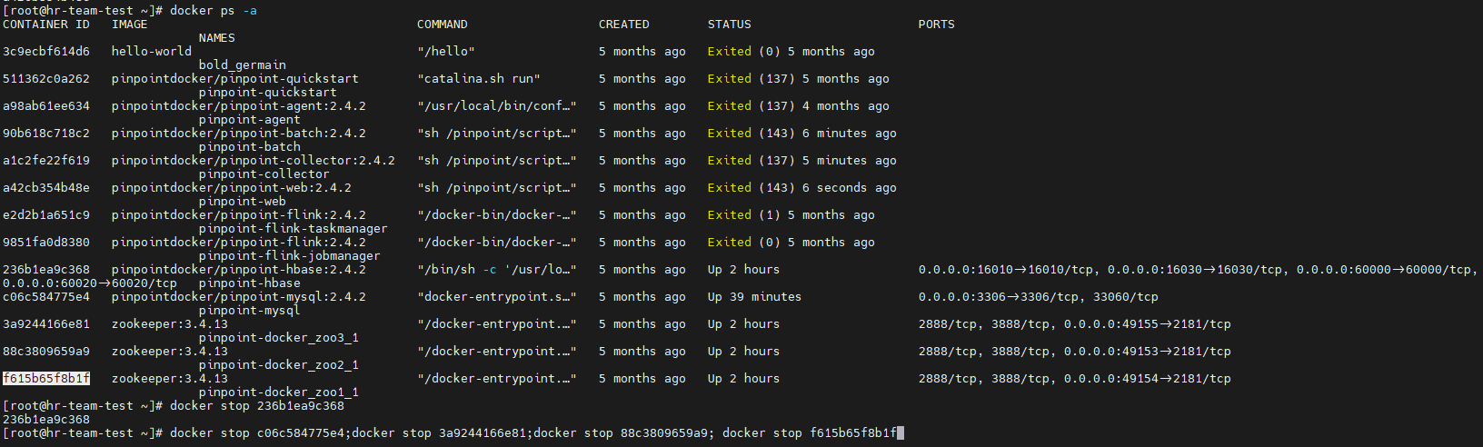Click image pinpointdocker/pinpoint-agent:2.4.2

click(239, 106)
